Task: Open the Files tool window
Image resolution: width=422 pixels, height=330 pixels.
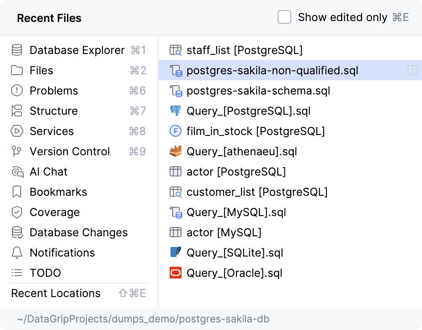Action: [x=41, y=70]
